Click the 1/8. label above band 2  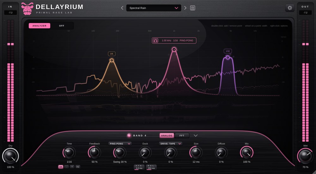112,54
